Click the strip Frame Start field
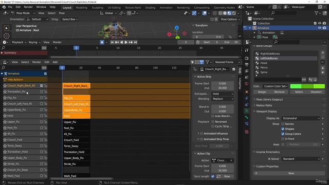The height and width of the screenshot is (185, 329). (x=223, y=83)
